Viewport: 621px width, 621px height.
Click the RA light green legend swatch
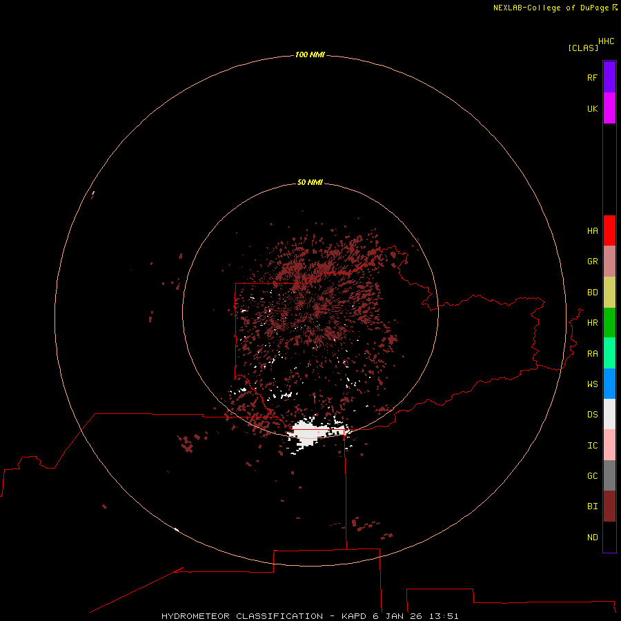point(609,353)
